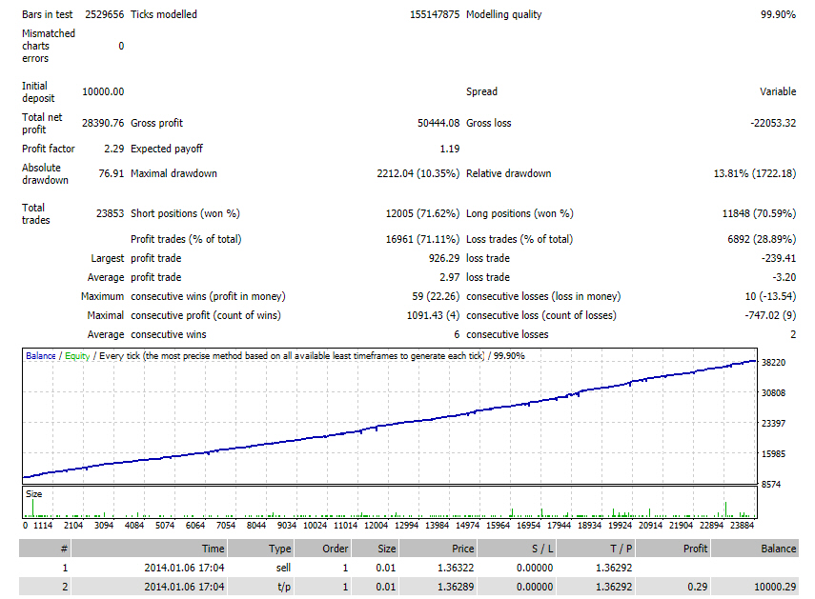Screen dimensions: 815x599
Task: Select the consecutive loss value -747.02 (9)
Action: click(x=770, y=315)
